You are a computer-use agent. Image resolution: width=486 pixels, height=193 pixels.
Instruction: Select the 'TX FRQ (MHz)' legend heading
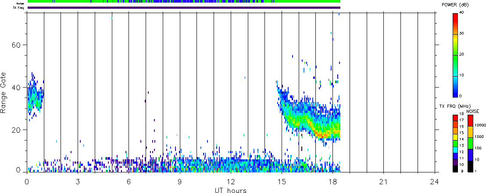pos(455,106)
